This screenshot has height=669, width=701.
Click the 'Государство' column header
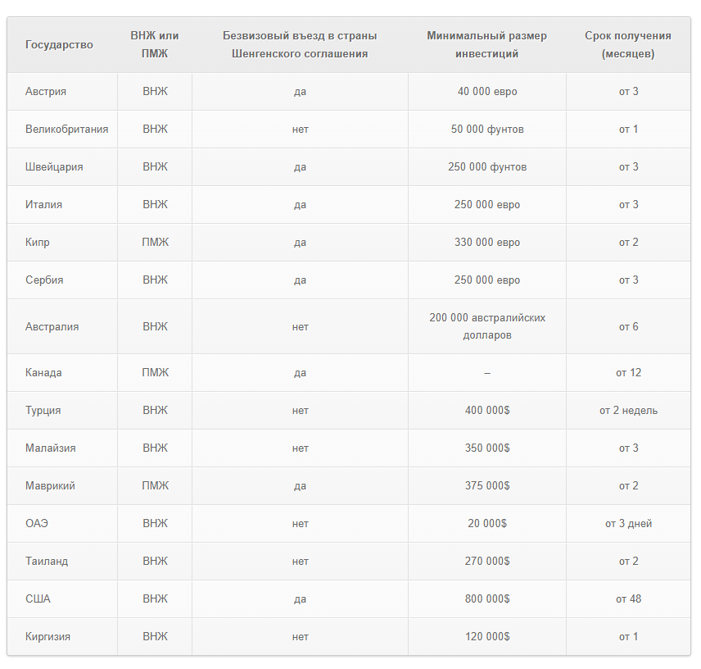pyautogui.click(x=59, y=45)
